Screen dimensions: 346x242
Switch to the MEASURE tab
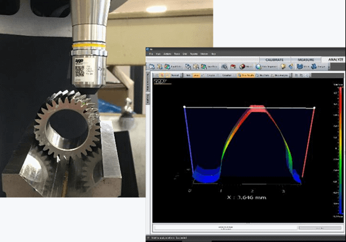305,60
